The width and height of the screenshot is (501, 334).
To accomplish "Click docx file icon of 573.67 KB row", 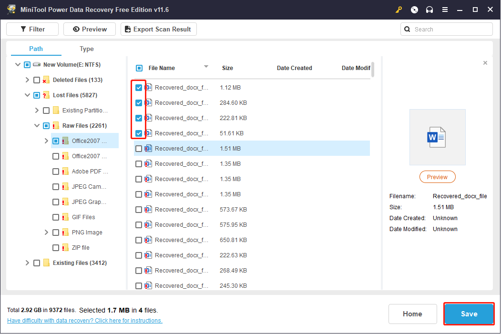I will pos(148,210).
